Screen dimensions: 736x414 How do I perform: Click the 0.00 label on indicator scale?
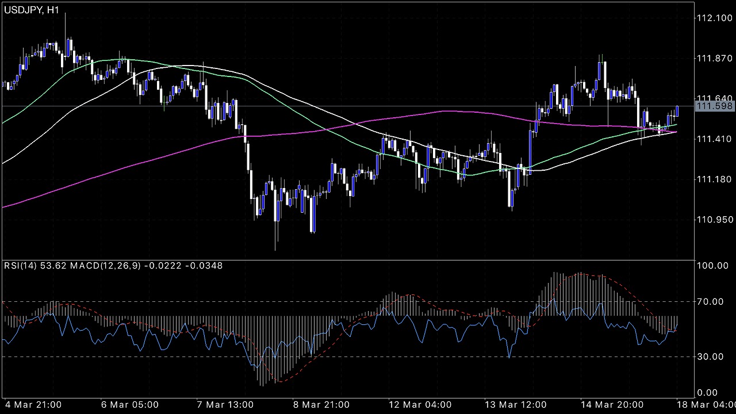click(x=707, y=393)
